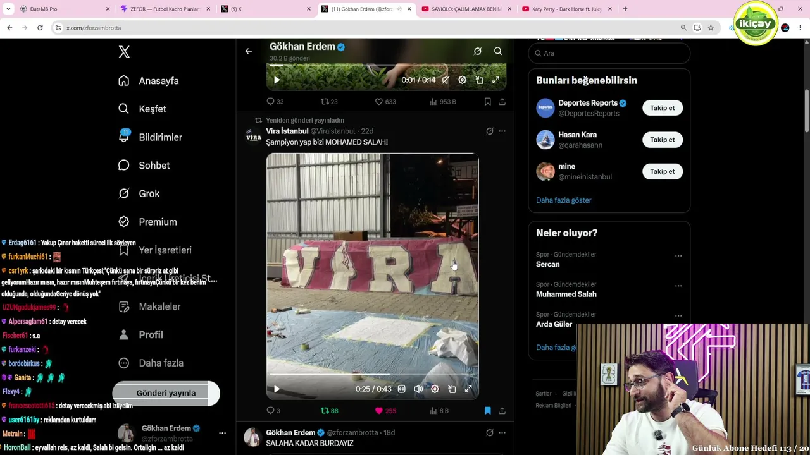Repost the post with 23 reposts
Image resolution: width=810 pixels, height=455 pixels.
coord(329,102)
